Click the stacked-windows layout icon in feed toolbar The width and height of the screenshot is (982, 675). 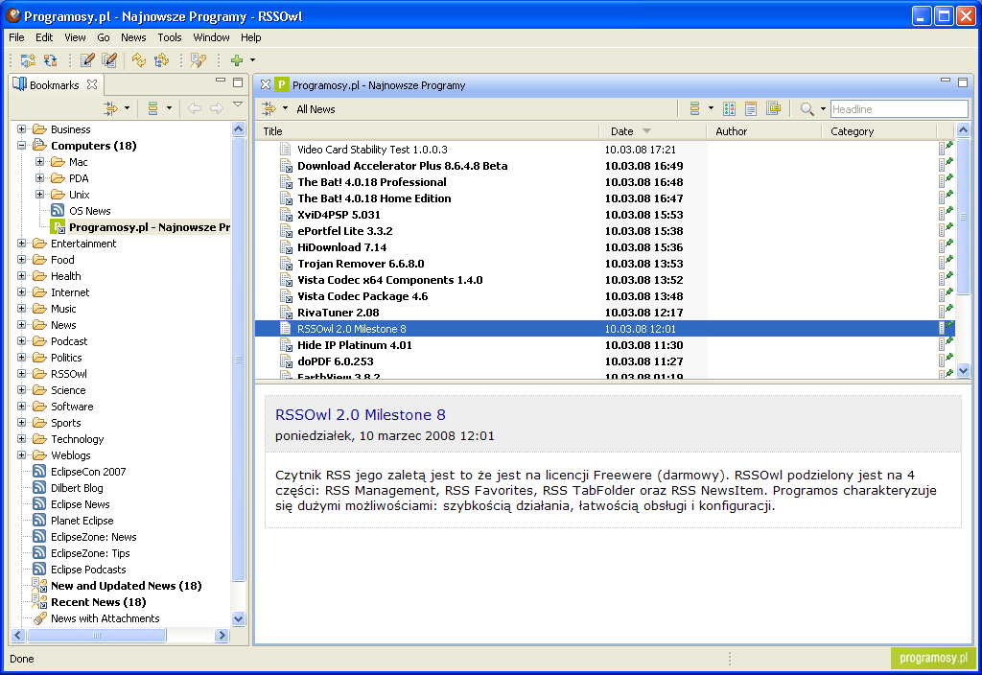[x=774, y=109]
